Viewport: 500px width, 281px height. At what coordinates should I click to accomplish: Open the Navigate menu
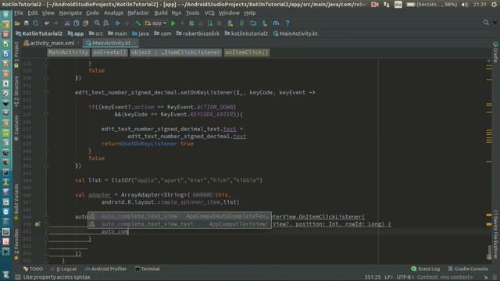click(x=70, y=13)
